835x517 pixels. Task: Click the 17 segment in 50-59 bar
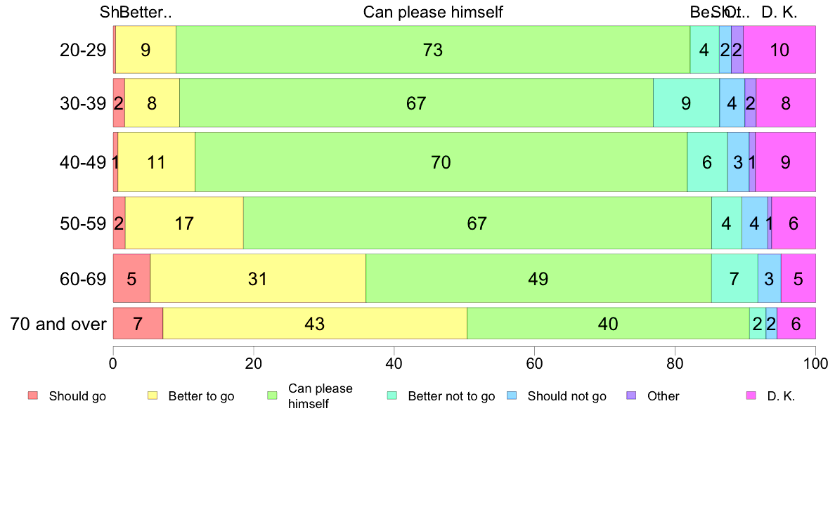coord(184,223)
